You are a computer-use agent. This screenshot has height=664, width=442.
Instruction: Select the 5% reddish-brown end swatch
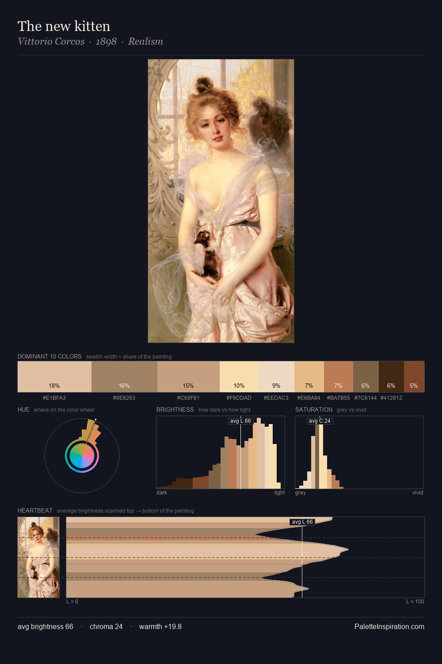[x=414, y=377]
